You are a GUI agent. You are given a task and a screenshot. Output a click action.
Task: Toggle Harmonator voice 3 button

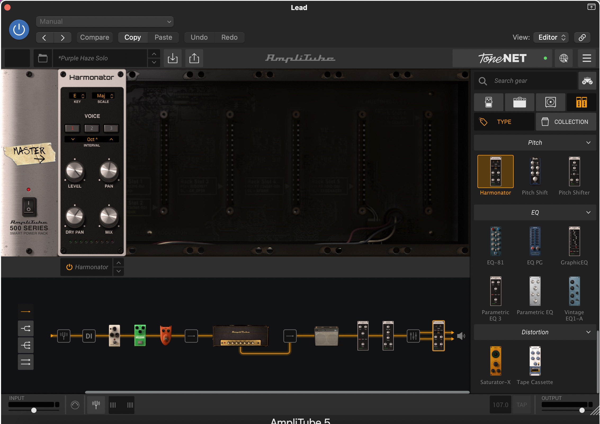click(x=111, y=128)
